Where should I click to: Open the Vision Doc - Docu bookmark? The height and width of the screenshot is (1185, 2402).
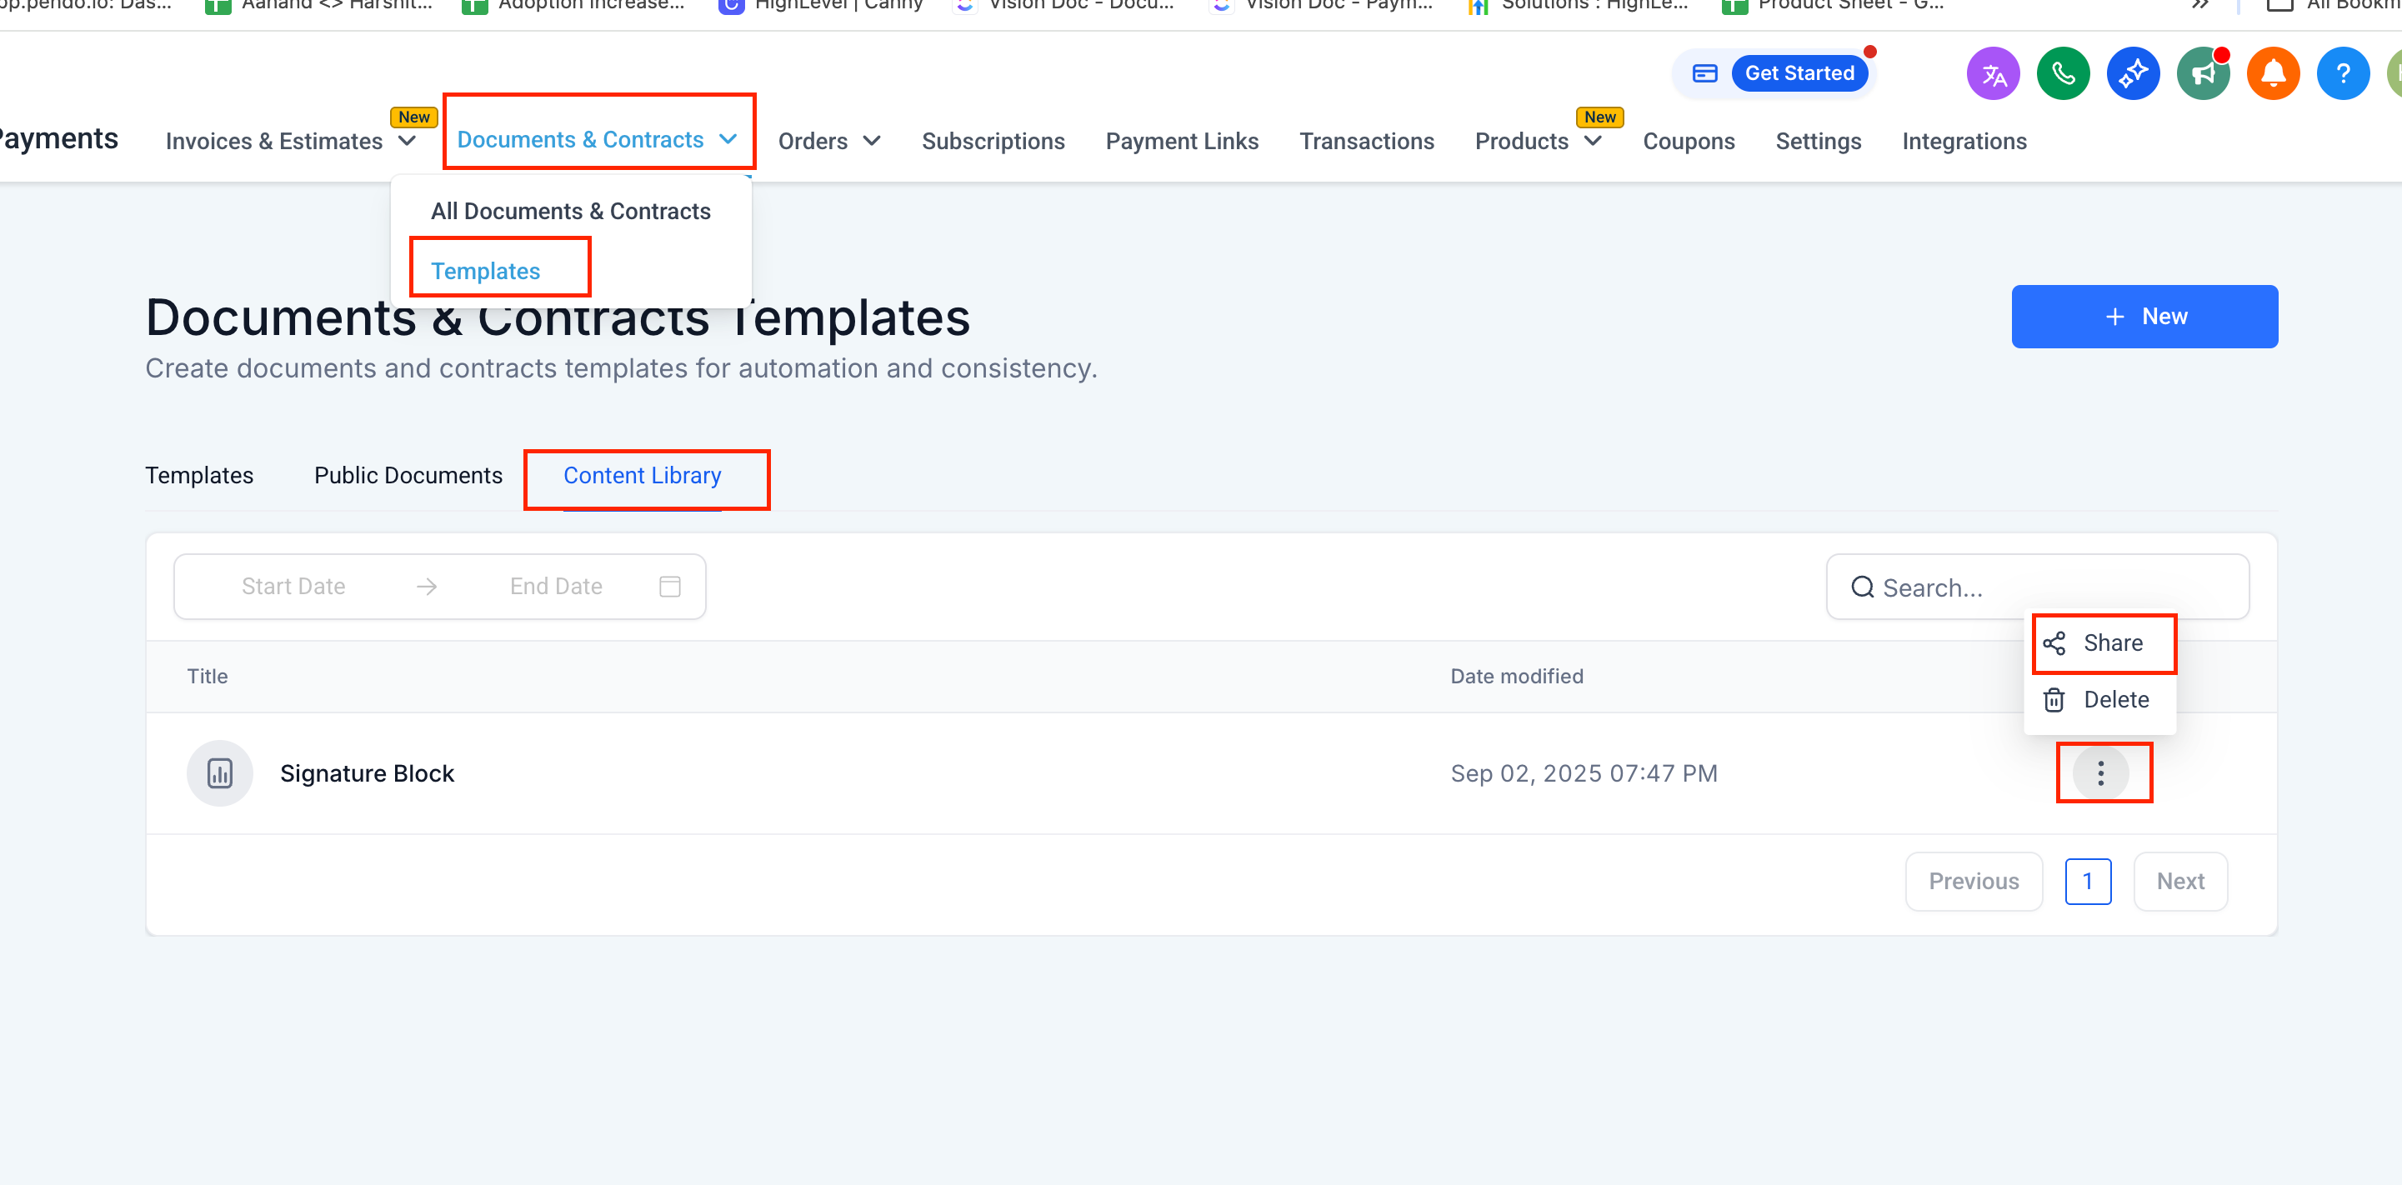coord(1064,6)
